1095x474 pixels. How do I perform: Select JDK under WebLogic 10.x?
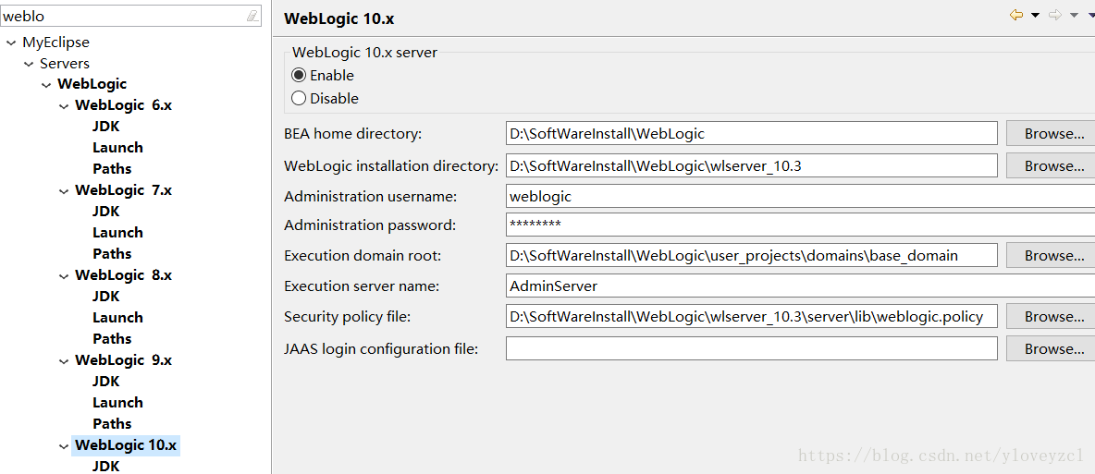click(x=106, y=467)
